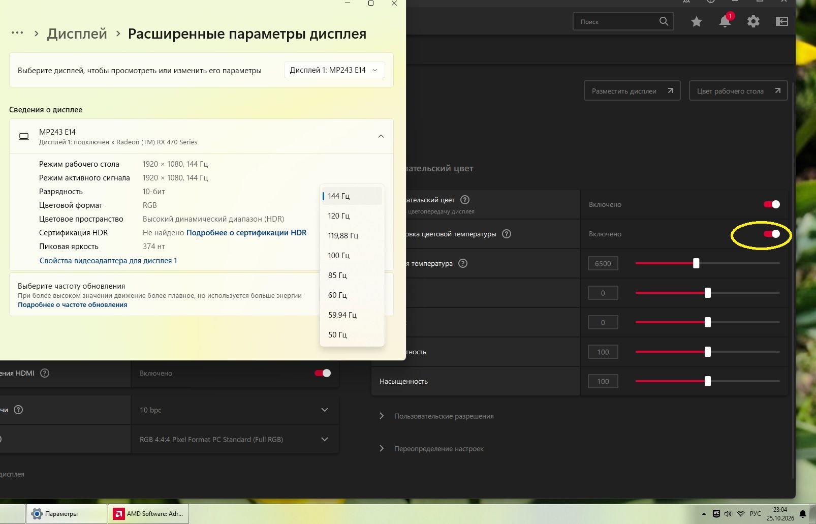Click help icon next to 'температура' label
816x524 pixels.
(x=463, y=263)
